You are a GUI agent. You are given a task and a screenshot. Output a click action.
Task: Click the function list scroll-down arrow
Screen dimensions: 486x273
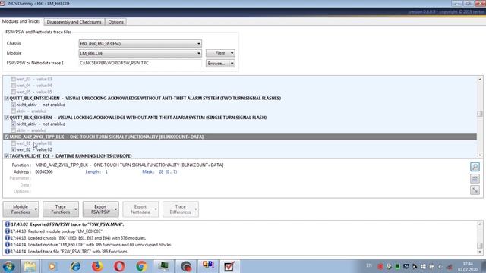click(480, 155)
